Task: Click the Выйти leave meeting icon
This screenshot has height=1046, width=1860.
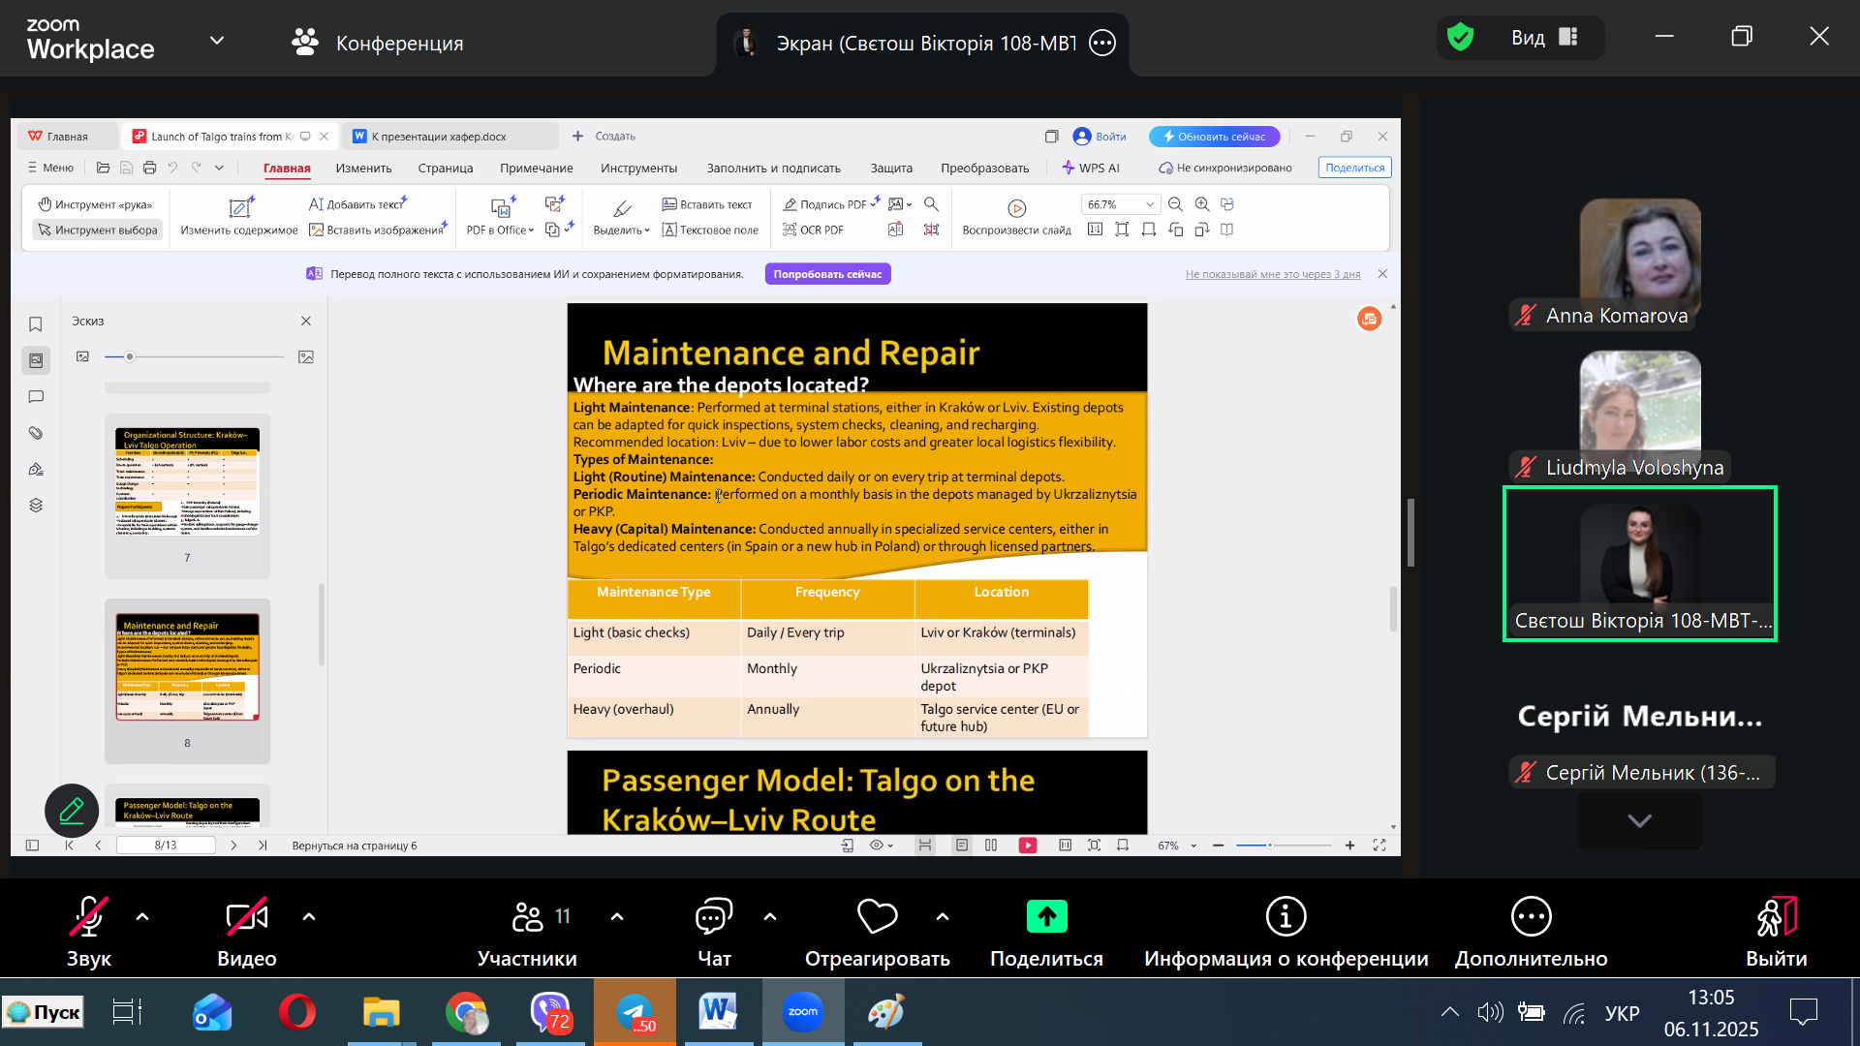Action: (x=1776, y=916)
